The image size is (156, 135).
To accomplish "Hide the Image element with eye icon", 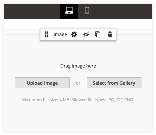I will (86, 34).
